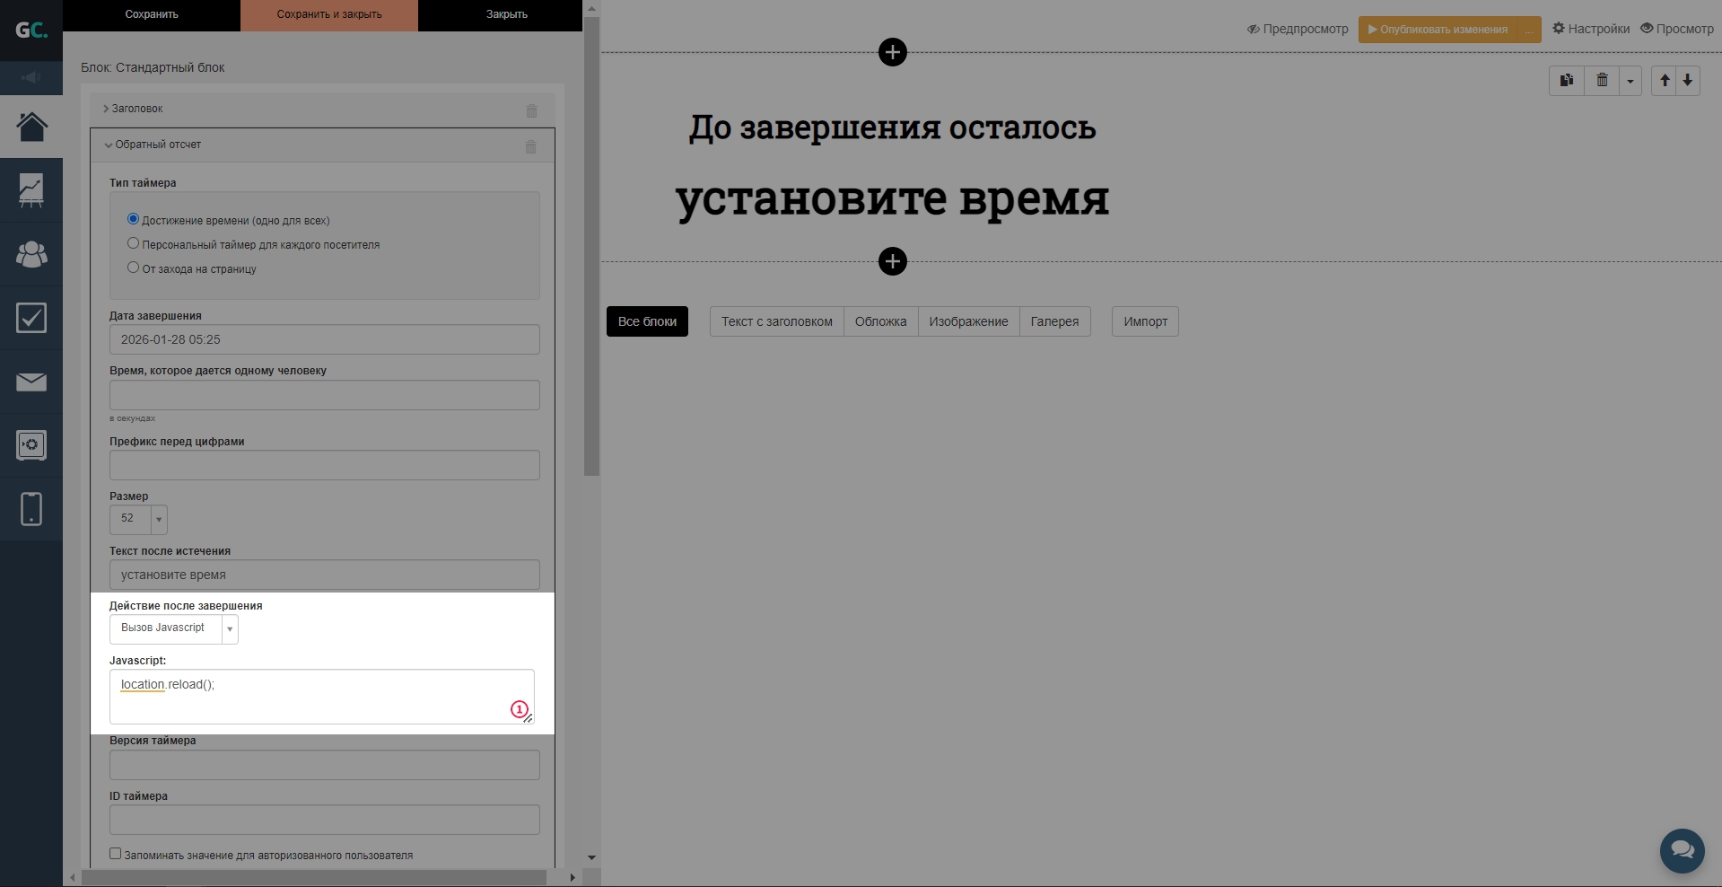Image resolution: width=1722 pixels, height=887 pixels.
Task: Open the home icon in sidebar
Action: point(31,127)
